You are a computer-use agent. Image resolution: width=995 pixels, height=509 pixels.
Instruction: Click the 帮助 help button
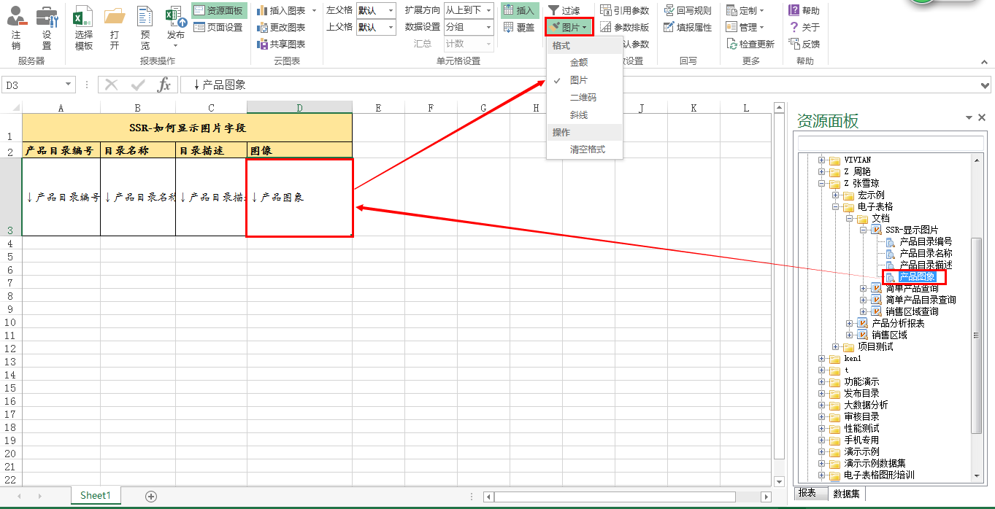coord(804,10)
